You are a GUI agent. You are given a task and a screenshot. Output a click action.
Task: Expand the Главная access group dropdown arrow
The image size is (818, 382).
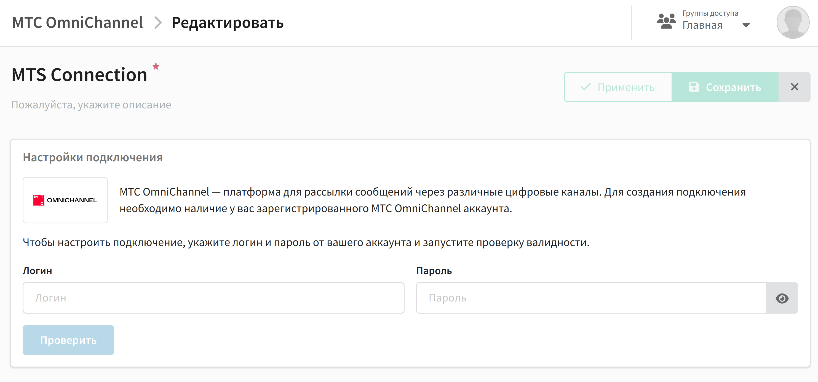pos(746,25)
